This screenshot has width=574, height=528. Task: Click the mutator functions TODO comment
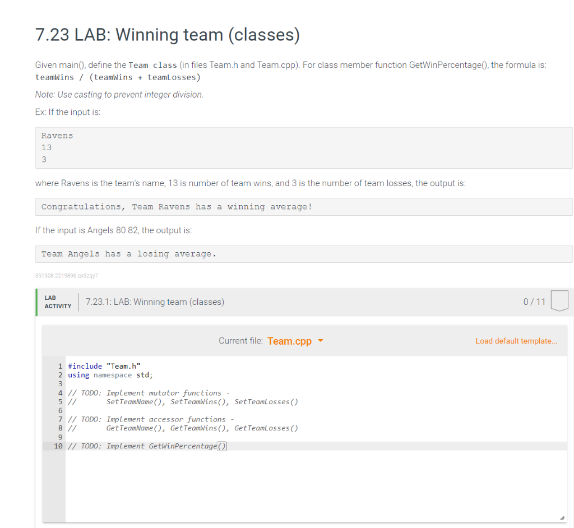(x=149, y=393)
